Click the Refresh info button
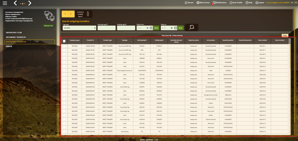Screen dimensions: 298x141 [x=48, y=26]
